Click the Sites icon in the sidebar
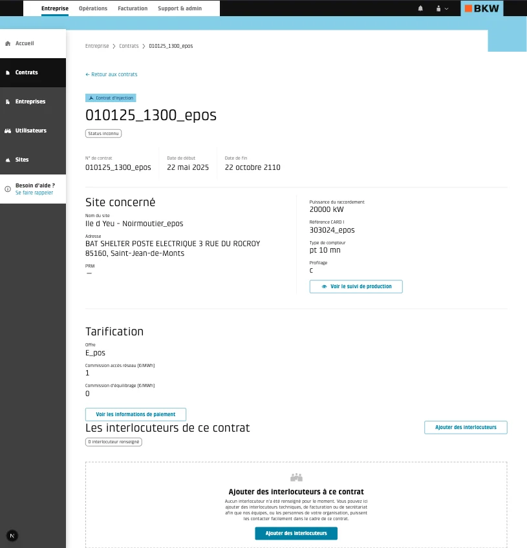527x548 pixels. 8,160
